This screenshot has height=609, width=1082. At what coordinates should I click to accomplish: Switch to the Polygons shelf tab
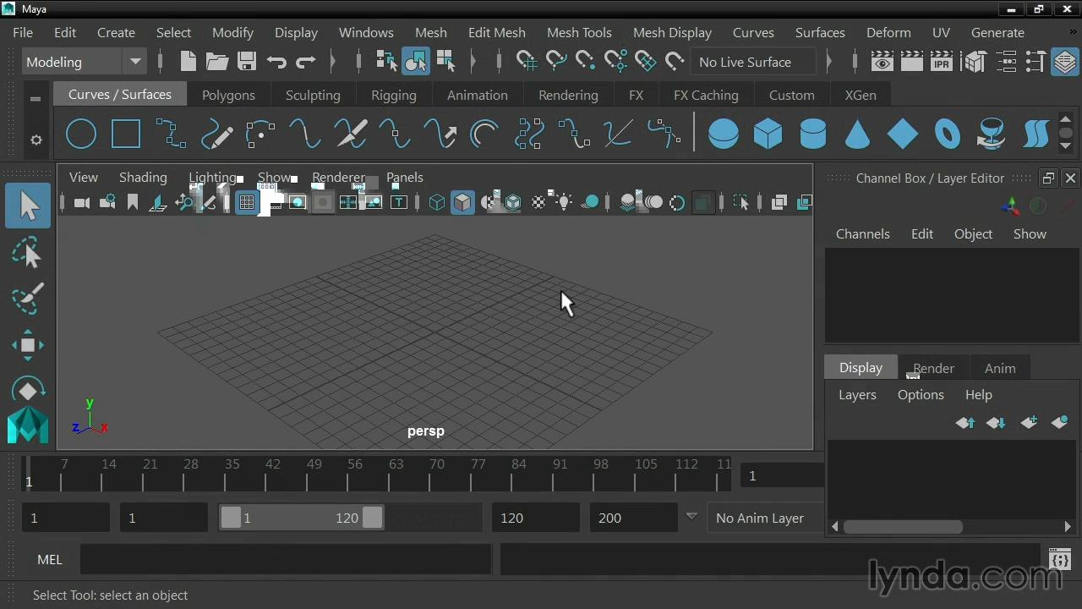(228, 95)
